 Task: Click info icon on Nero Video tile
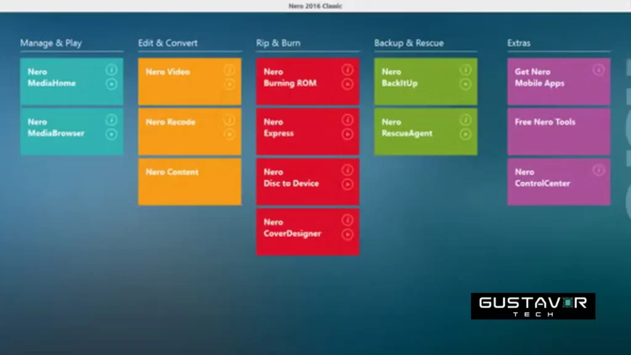(229, 70)
